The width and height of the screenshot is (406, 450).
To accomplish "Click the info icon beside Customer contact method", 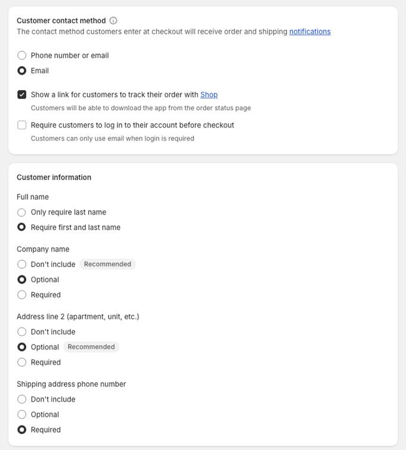I will coord(113,20).
